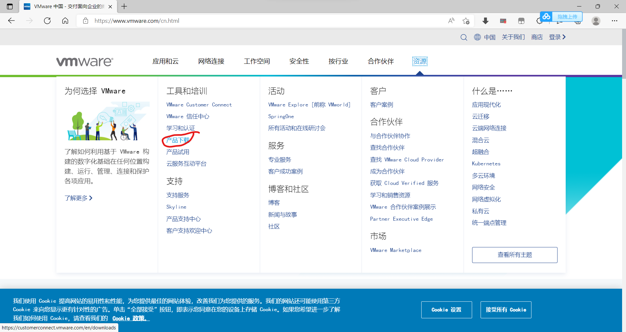The height and width of the screenshot is (332, 626).
Task: Open the 支持服务 link
Action: pyautogui.click(x=178, y=195)
